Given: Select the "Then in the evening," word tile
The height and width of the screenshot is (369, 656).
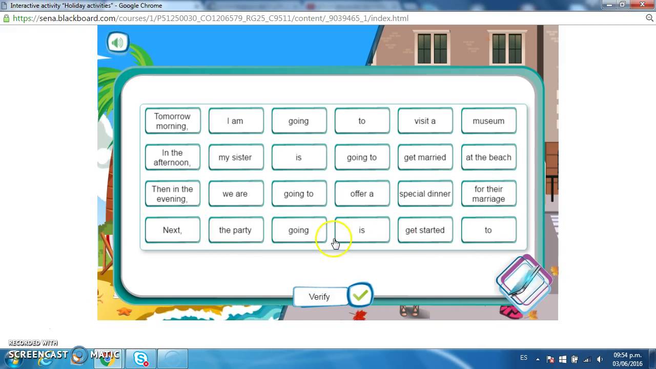Looking at the screenshot, I should (173, 194).
